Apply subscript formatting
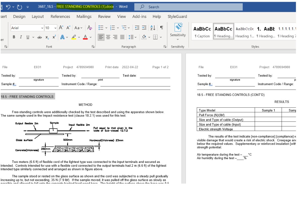The image size is (299, 197). (47, 37)
